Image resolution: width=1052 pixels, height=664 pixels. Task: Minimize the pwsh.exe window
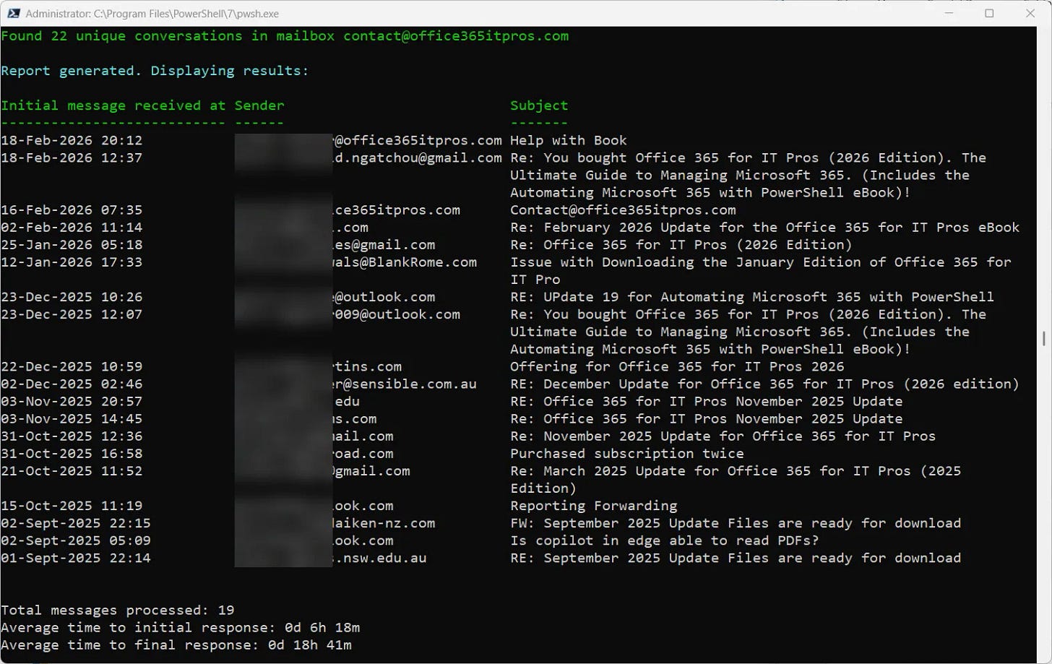950,13
